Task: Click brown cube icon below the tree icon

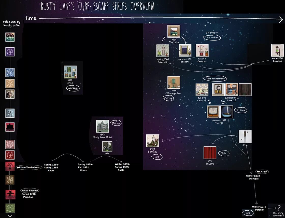Action: [x=10, y=180]
